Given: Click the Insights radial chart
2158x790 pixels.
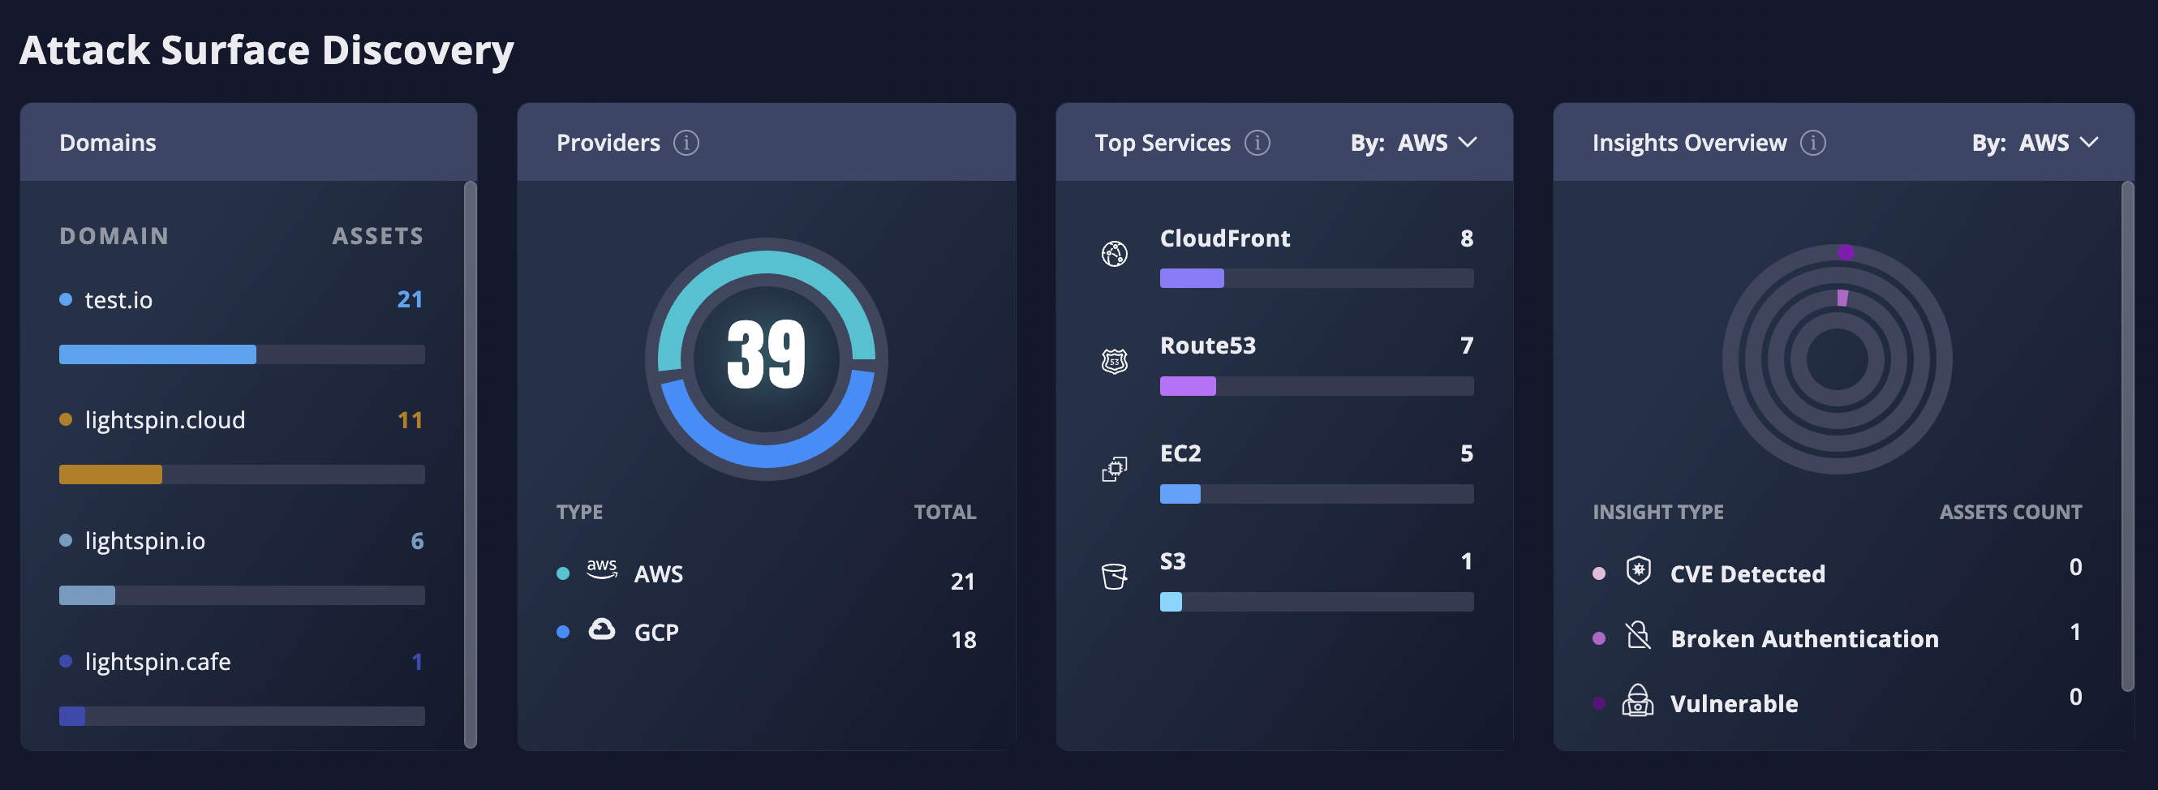Looking at the screenshot, I should pos(1838,359).
